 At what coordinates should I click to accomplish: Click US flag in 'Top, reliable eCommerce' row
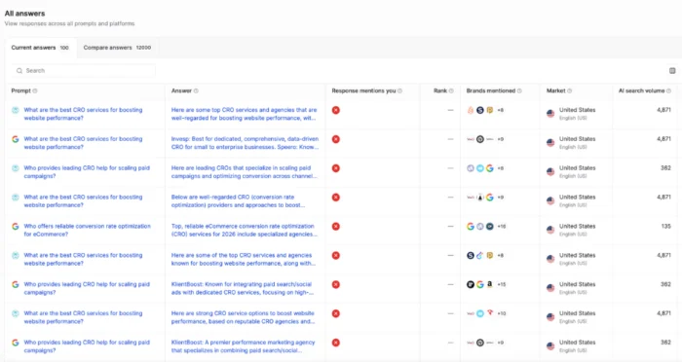[x=550, y=230]
